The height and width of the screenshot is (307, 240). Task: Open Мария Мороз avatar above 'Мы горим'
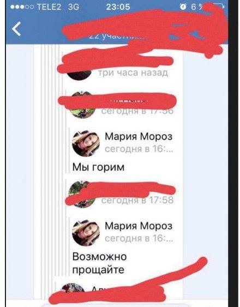point(86,143)
